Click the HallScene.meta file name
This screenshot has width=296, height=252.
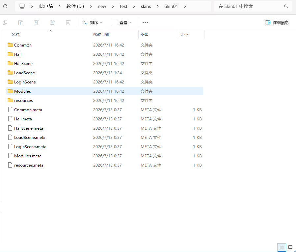pyautogui.click(x=29, y=128)
